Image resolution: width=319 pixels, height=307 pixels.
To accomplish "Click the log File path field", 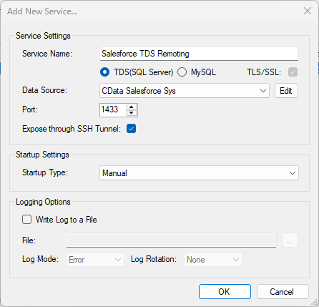I will [171, 240].
